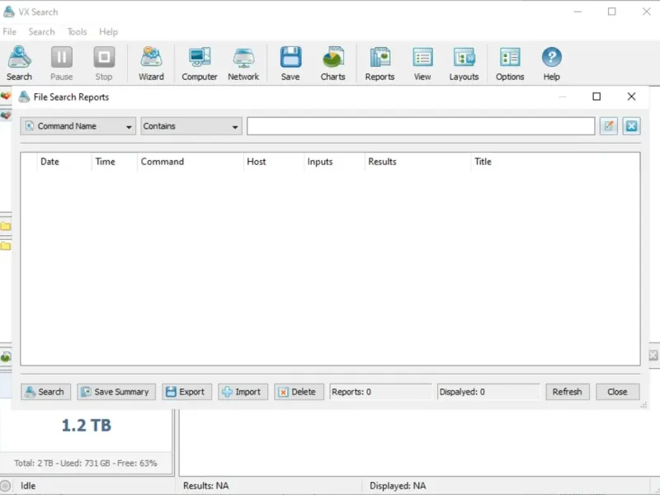660x495 pixels.
Task: Close the File Search Reports dialog with X
Action: point(631,97)
